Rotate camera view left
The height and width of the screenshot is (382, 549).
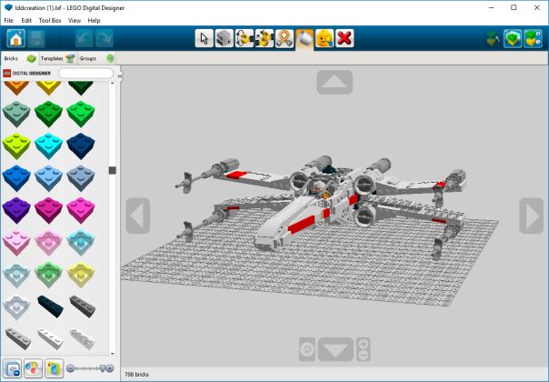(x=138, y=216)
